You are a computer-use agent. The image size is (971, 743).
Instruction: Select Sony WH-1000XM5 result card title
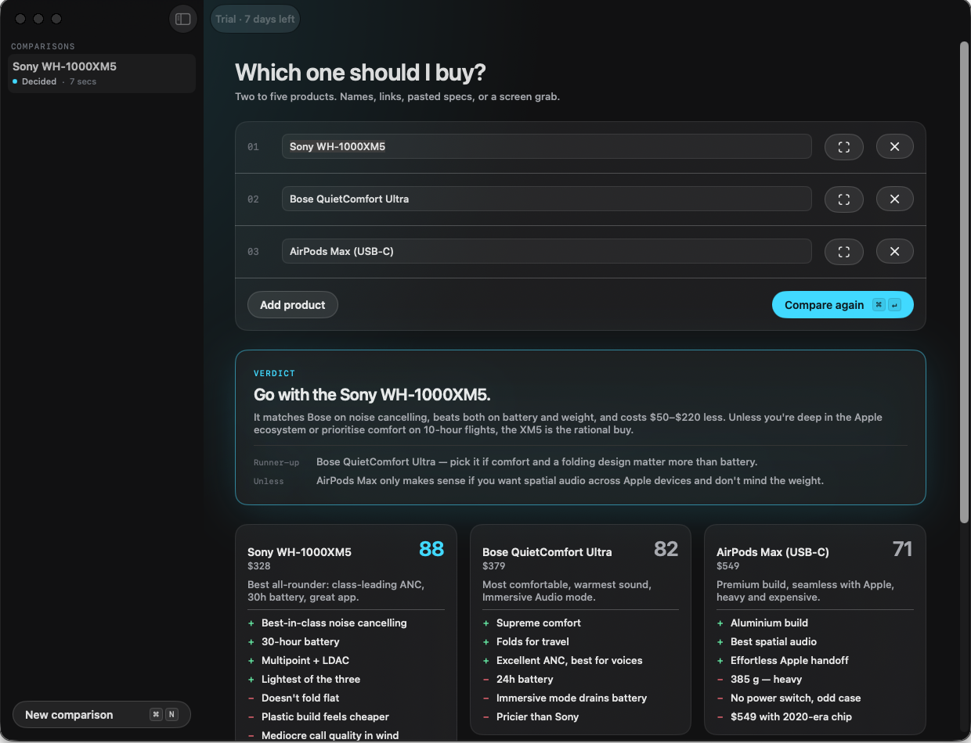pos(299,552)
